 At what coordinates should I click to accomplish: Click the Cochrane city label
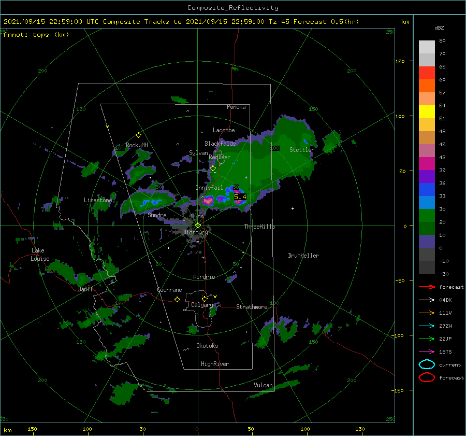pyautogui.click(x=169, y=290)
